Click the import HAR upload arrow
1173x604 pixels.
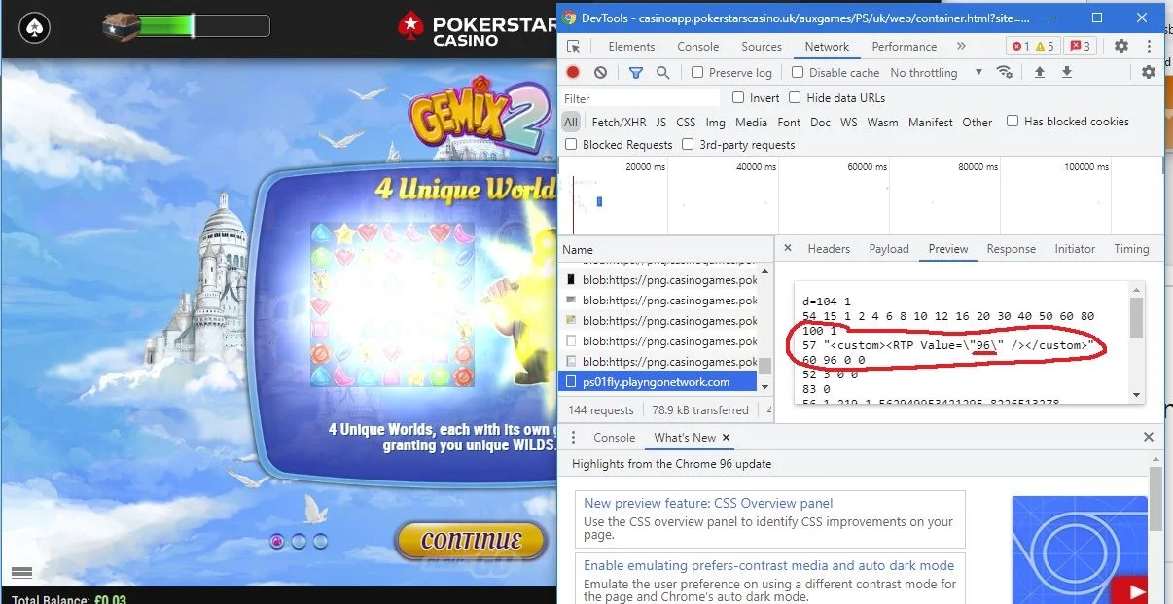[1040, 72]
